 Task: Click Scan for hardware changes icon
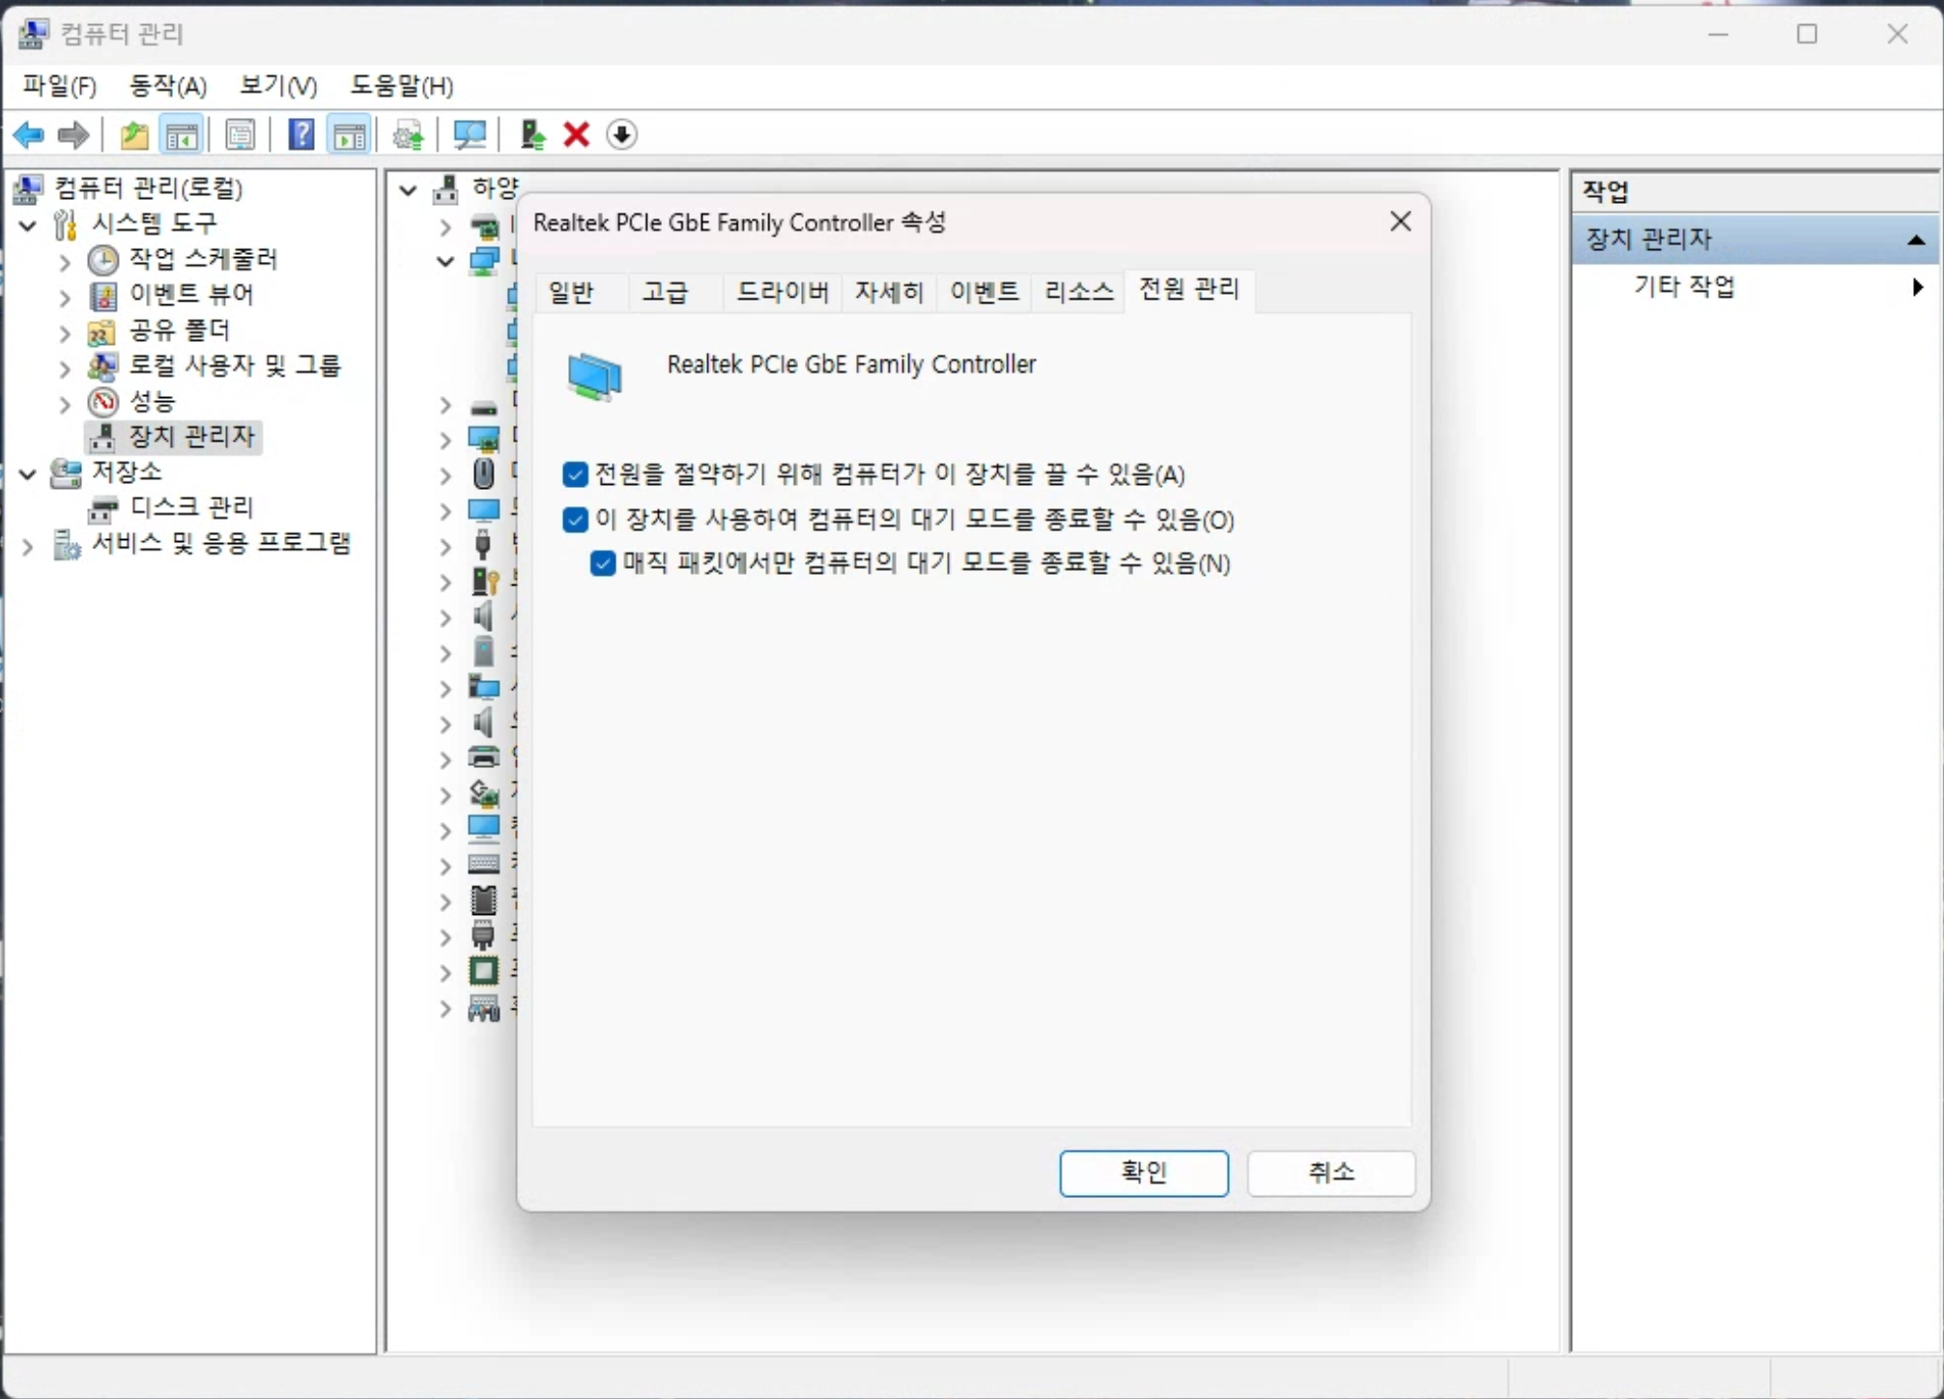[x=470, y=134]
